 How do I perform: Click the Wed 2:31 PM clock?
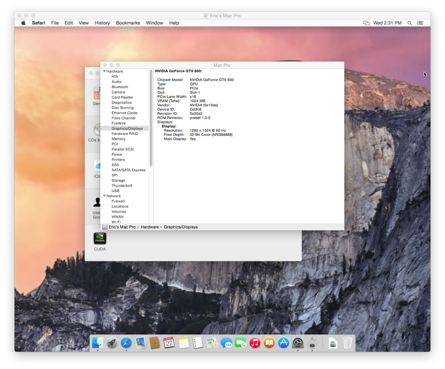pos(387,23)
